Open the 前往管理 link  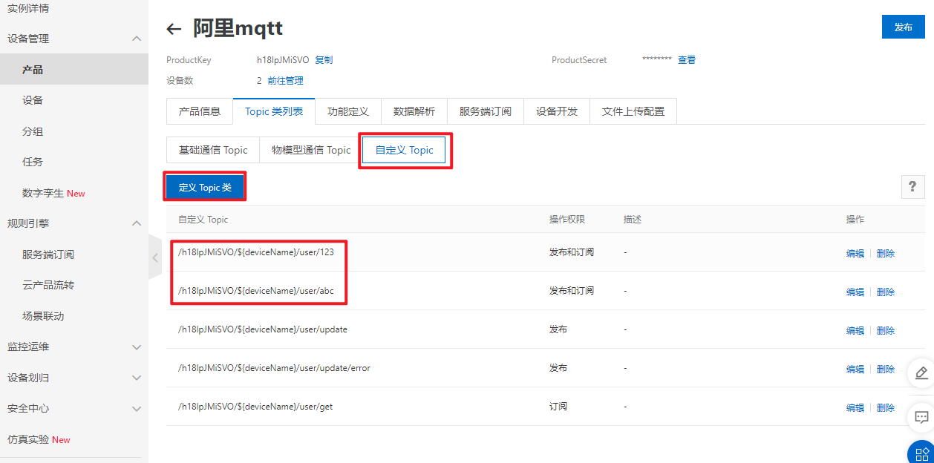click(285, 81)
